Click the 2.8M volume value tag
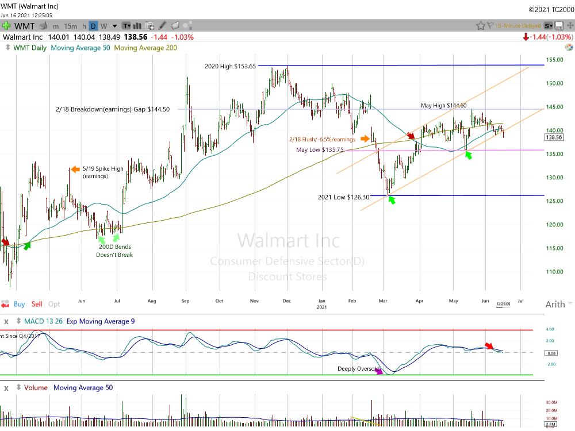The image size is (575, 431). (551, 424)
